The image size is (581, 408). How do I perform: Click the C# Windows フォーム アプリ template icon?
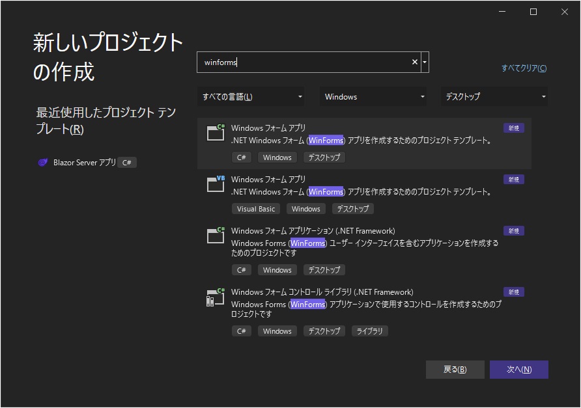(216, 132)
